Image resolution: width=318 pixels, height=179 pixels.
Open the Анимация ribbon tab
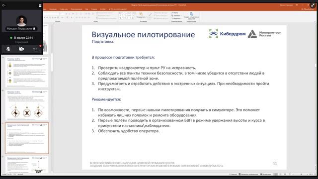53,9
